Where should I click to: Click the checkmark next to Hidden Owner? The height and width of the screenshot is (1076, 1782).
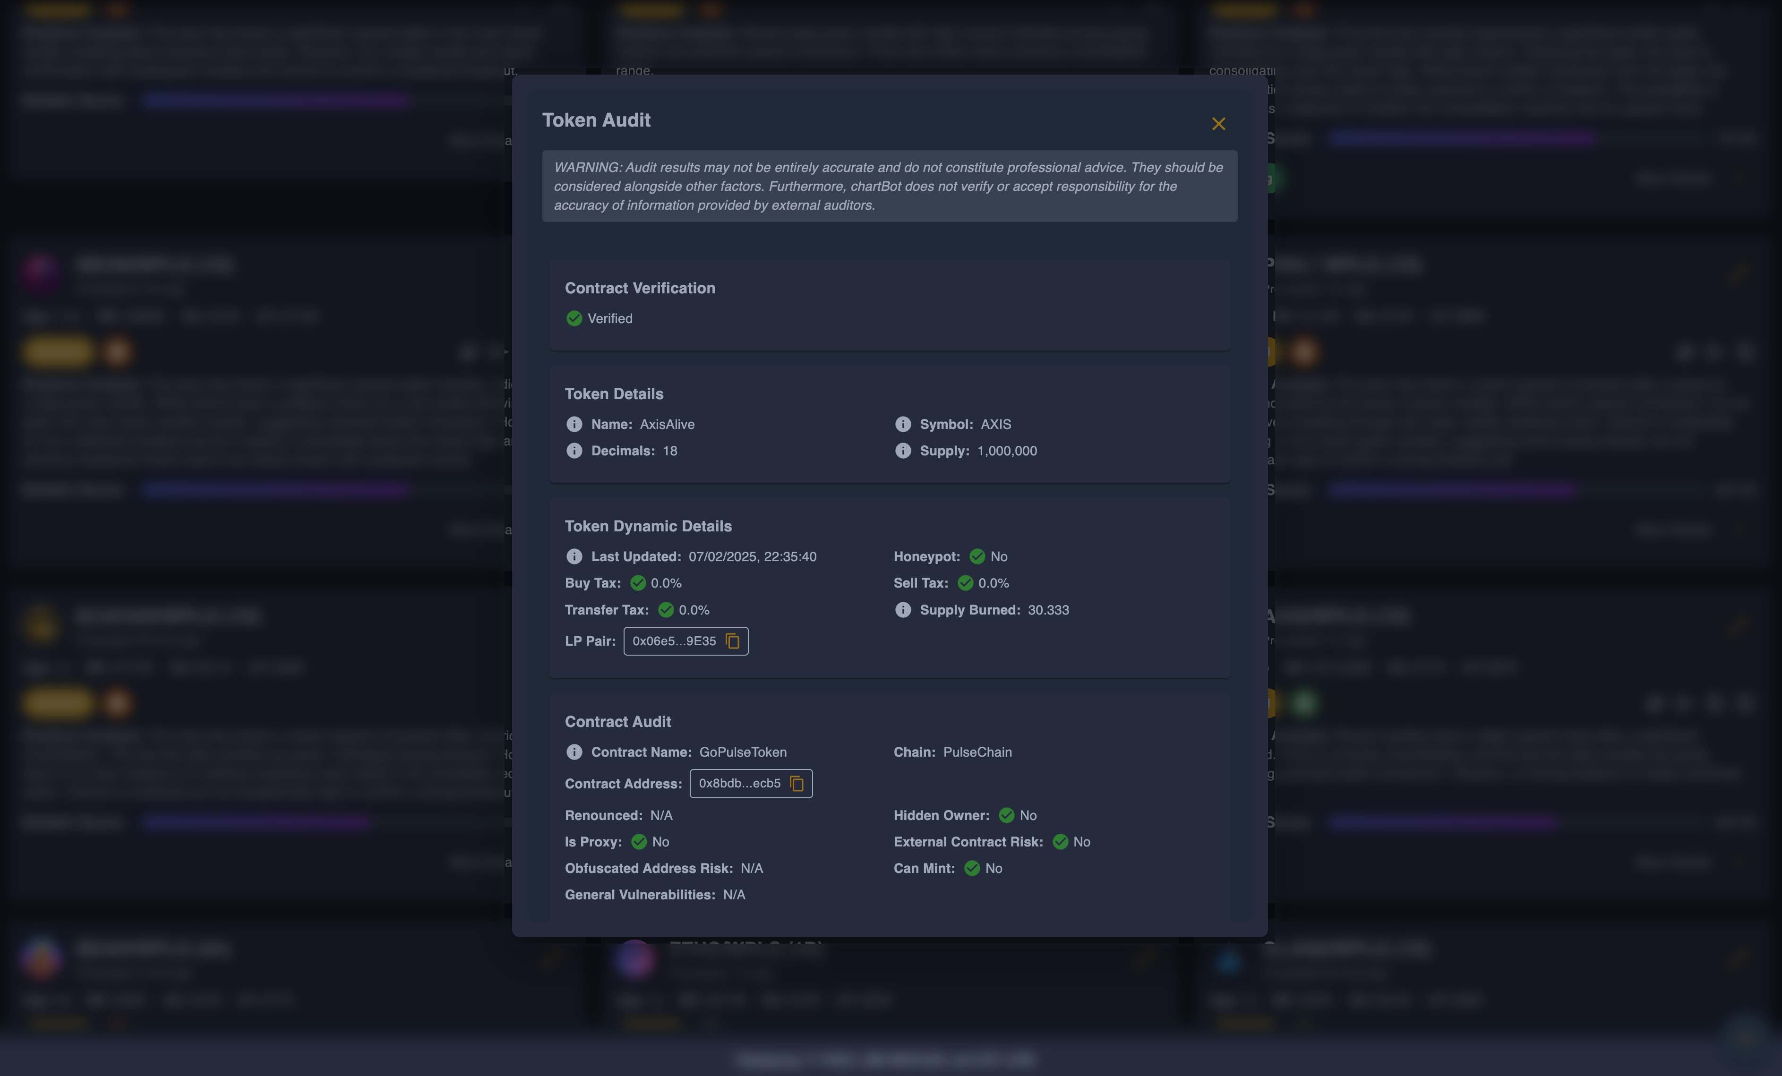(1007, 815)
